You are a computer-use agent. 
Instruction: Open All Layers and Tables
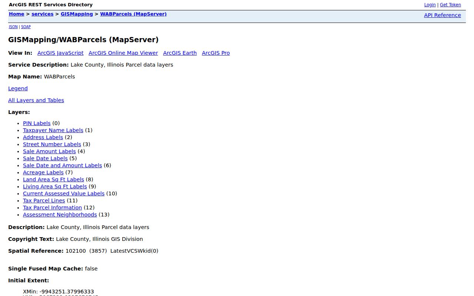[36, 100]
